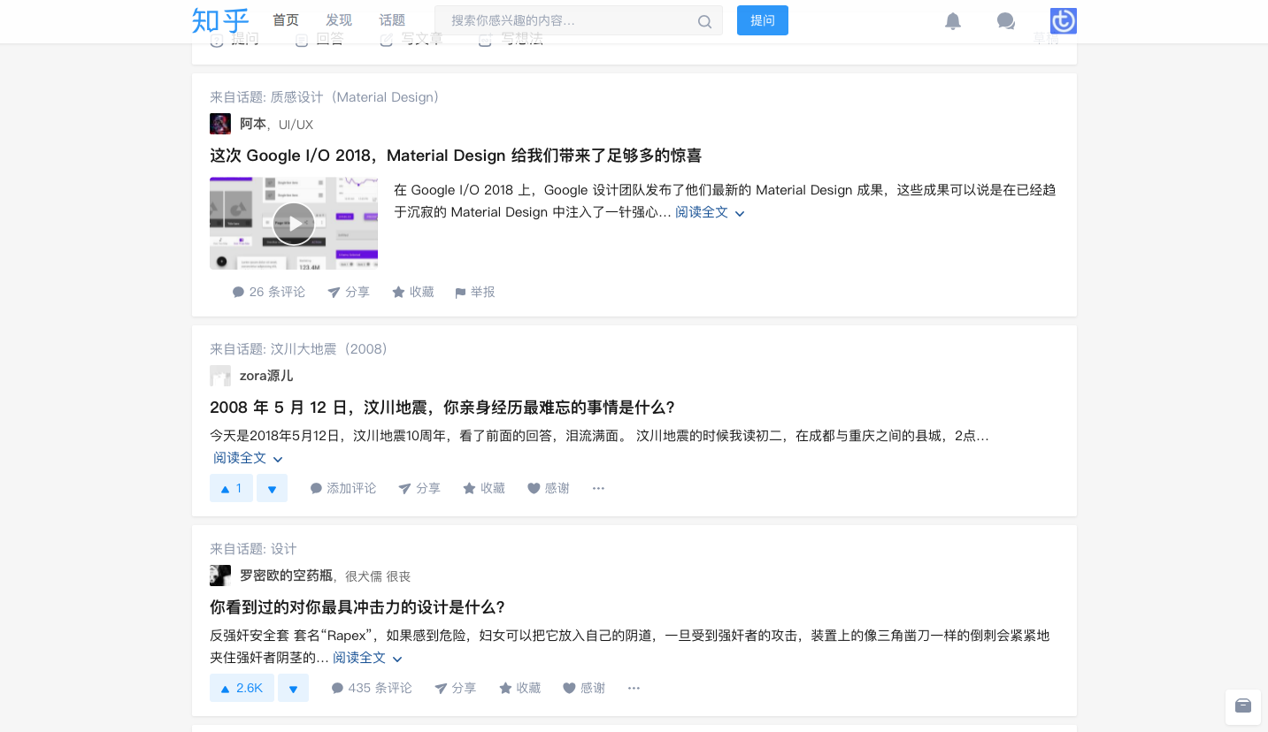Screen dimensions: 1268x732
Task: Click the notification bell icon
Action: (x=953, y=20)
